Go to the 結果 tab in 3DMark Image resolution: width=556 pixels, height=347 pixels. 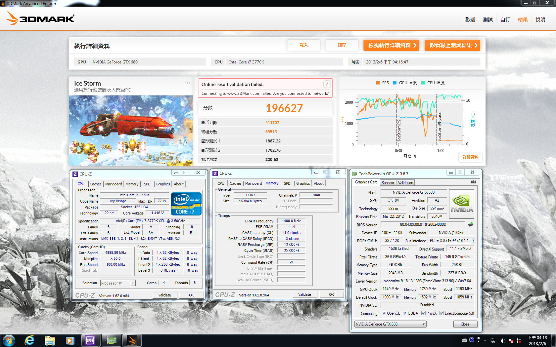coord(523,20)
